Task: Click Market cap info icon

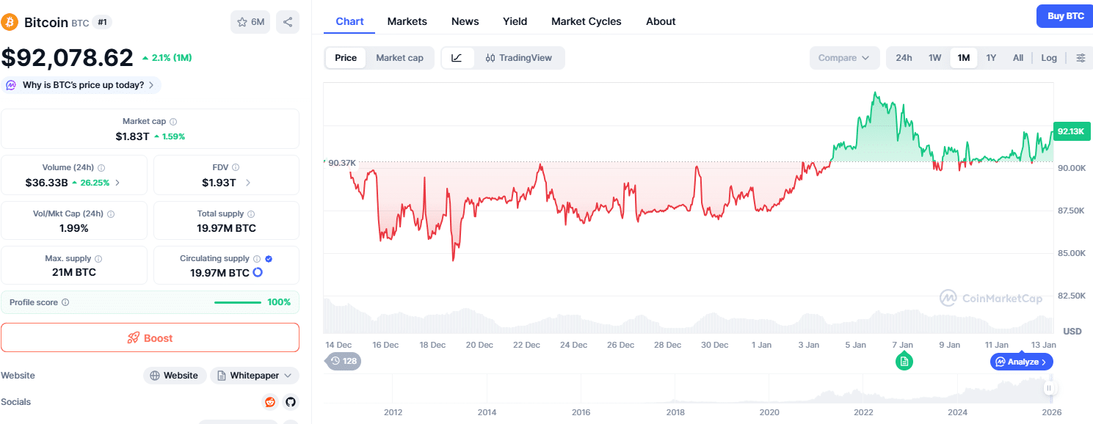Action: (173, 122)
